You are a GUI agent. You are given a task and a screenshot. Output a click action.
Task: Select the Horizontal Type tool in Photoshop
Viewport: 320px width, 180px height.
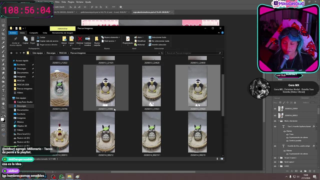(3, 90)
